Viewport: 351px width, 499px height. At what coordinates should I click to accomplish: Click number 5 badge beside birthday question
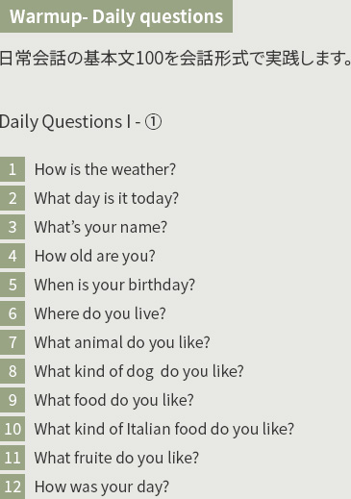pyautogui.click(x=13, y=285)
